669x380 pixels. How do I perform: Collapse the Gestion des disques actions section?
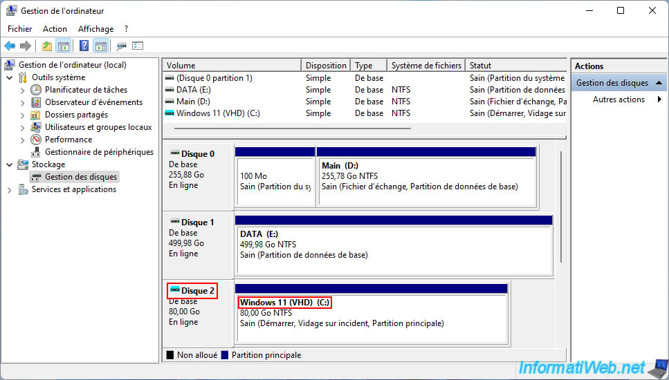point(659,83)
